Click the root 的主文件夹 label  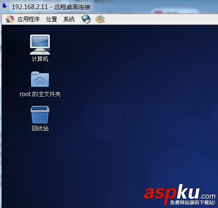40,94
